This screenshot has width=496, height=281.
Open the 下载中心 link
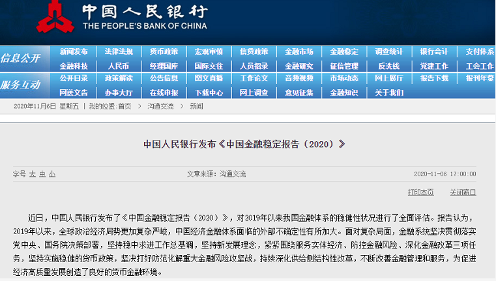(209, 92)
